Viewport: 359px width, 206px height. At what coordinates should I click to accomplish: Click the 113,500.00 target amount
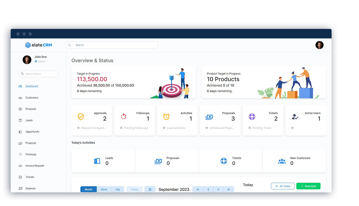pos(92,79)
